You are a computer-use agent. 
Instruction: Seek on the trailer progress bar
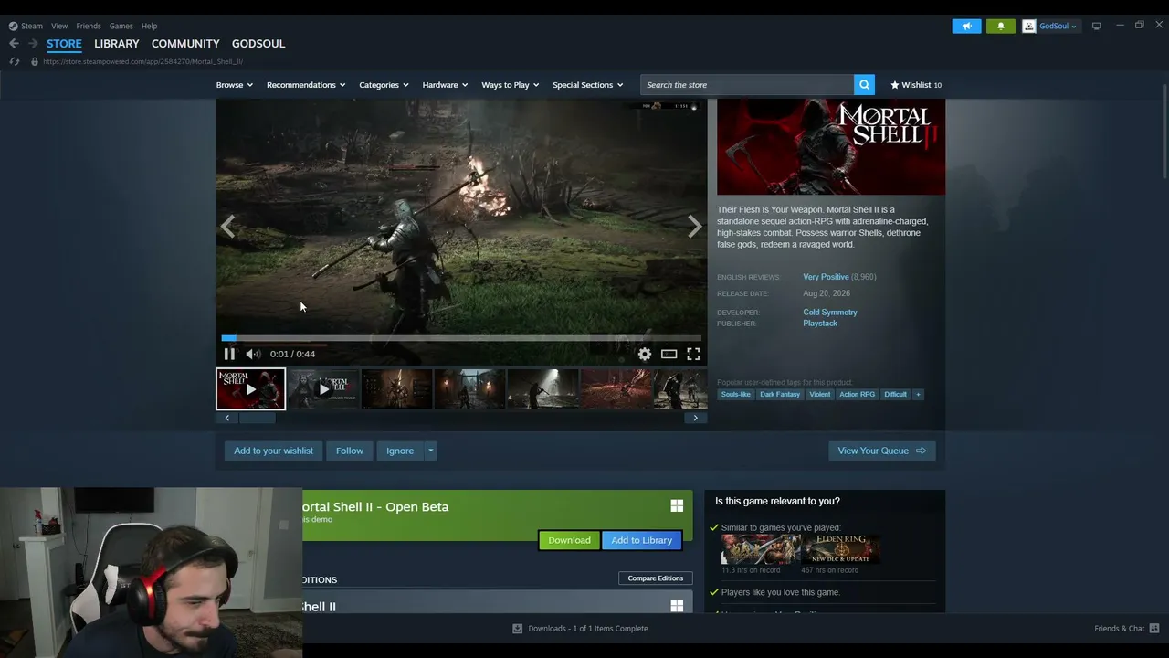[461, 338]
